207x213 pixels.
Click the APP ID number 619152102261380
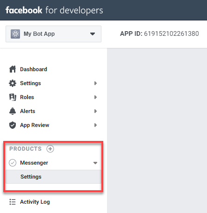[x=171, y=33]
